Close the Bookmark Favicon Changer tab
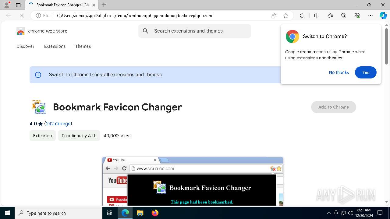 tap(94, 5)
